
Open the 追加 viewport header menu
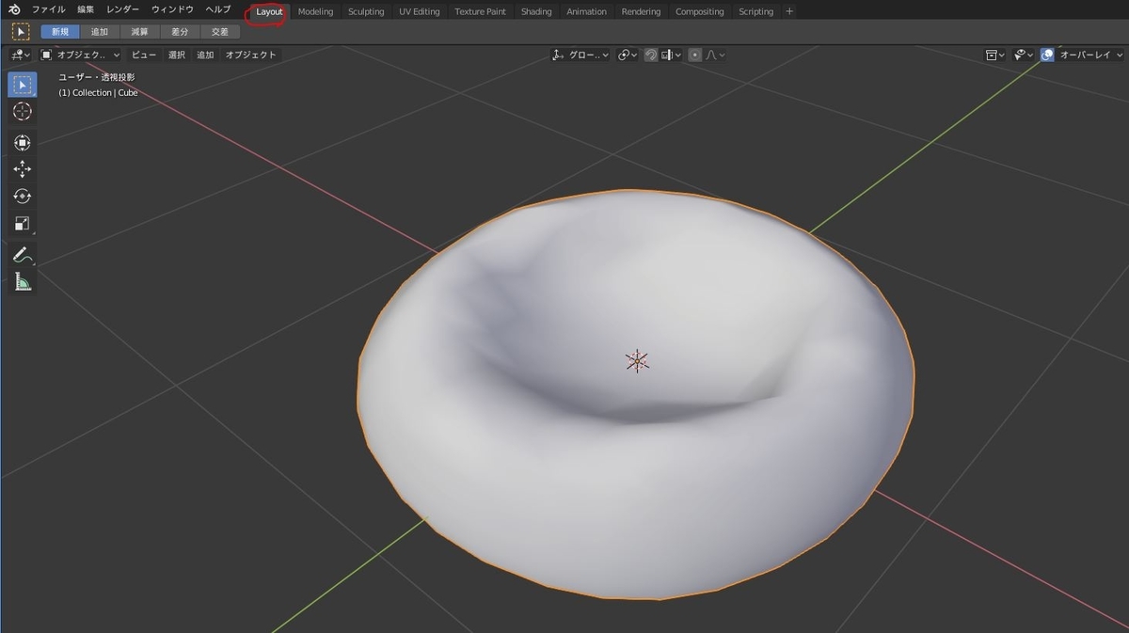click(x=204, y=55)
